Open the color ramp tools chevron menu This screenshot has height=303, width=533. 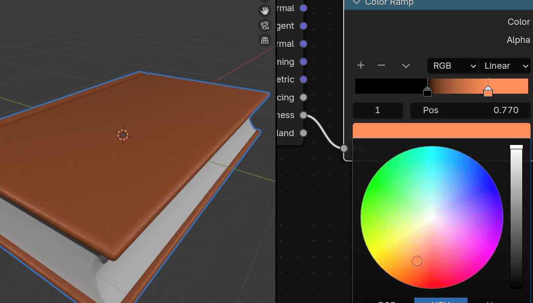point(405,66)
